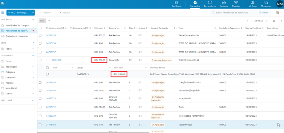
Task: Open the RFQ - Solicitação dropdown arrow
Action: point(33,12)
